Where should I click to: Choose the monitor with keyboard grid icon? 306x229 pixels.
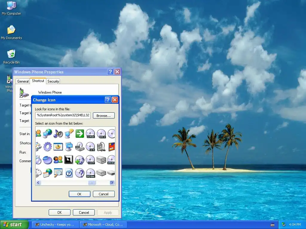[69, 147]
